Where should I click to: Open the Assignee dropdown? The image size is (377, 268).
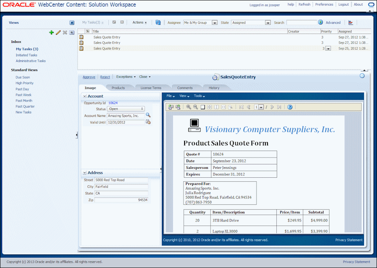pyautogui.click(x=214, y=23)
